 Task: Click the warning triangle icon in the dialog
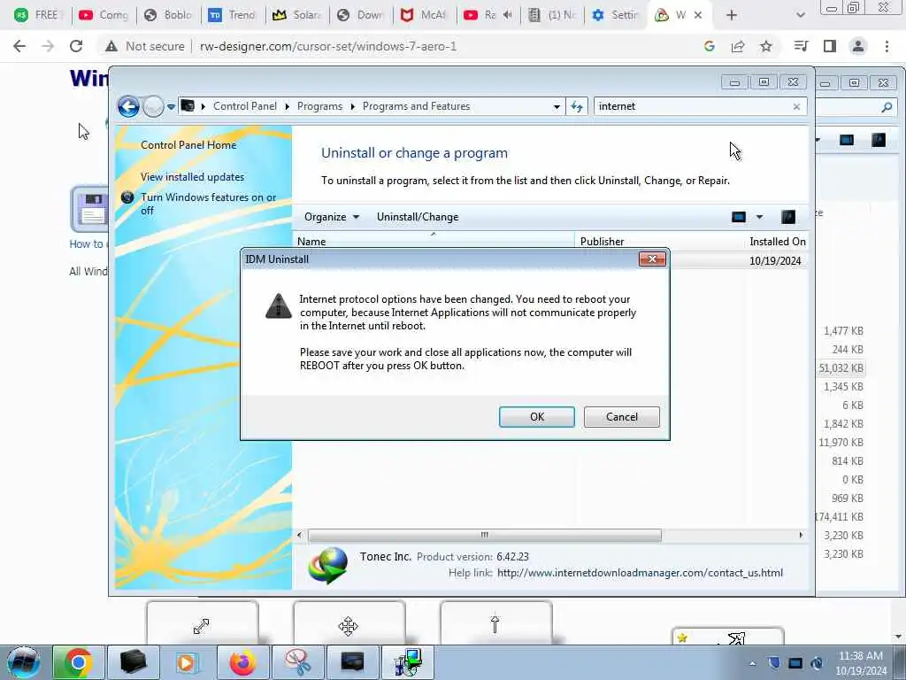pyautogui.click(x=278, y=305)
